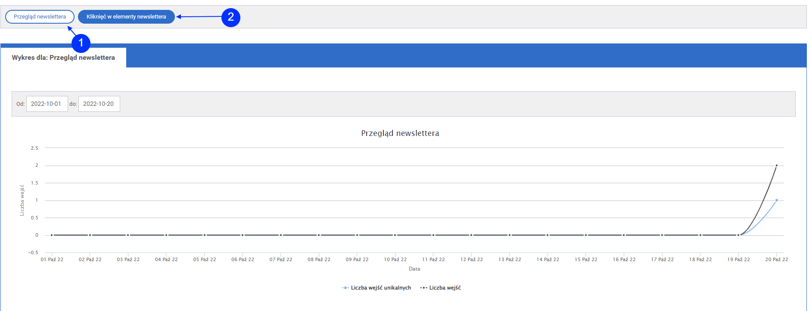Toggle Liczba wejść unikalnych legend series
The image size is (809, 311).
coord(376,288)
